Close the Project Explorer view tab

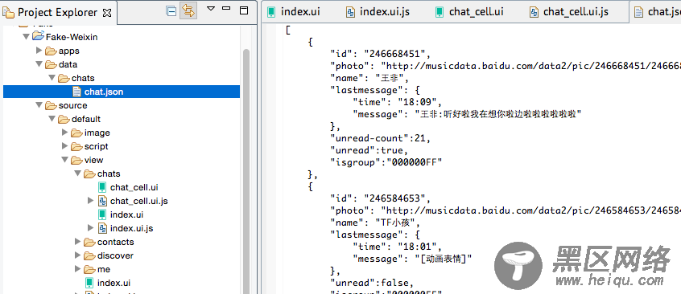pyautogui.click(x=106, y=13)
